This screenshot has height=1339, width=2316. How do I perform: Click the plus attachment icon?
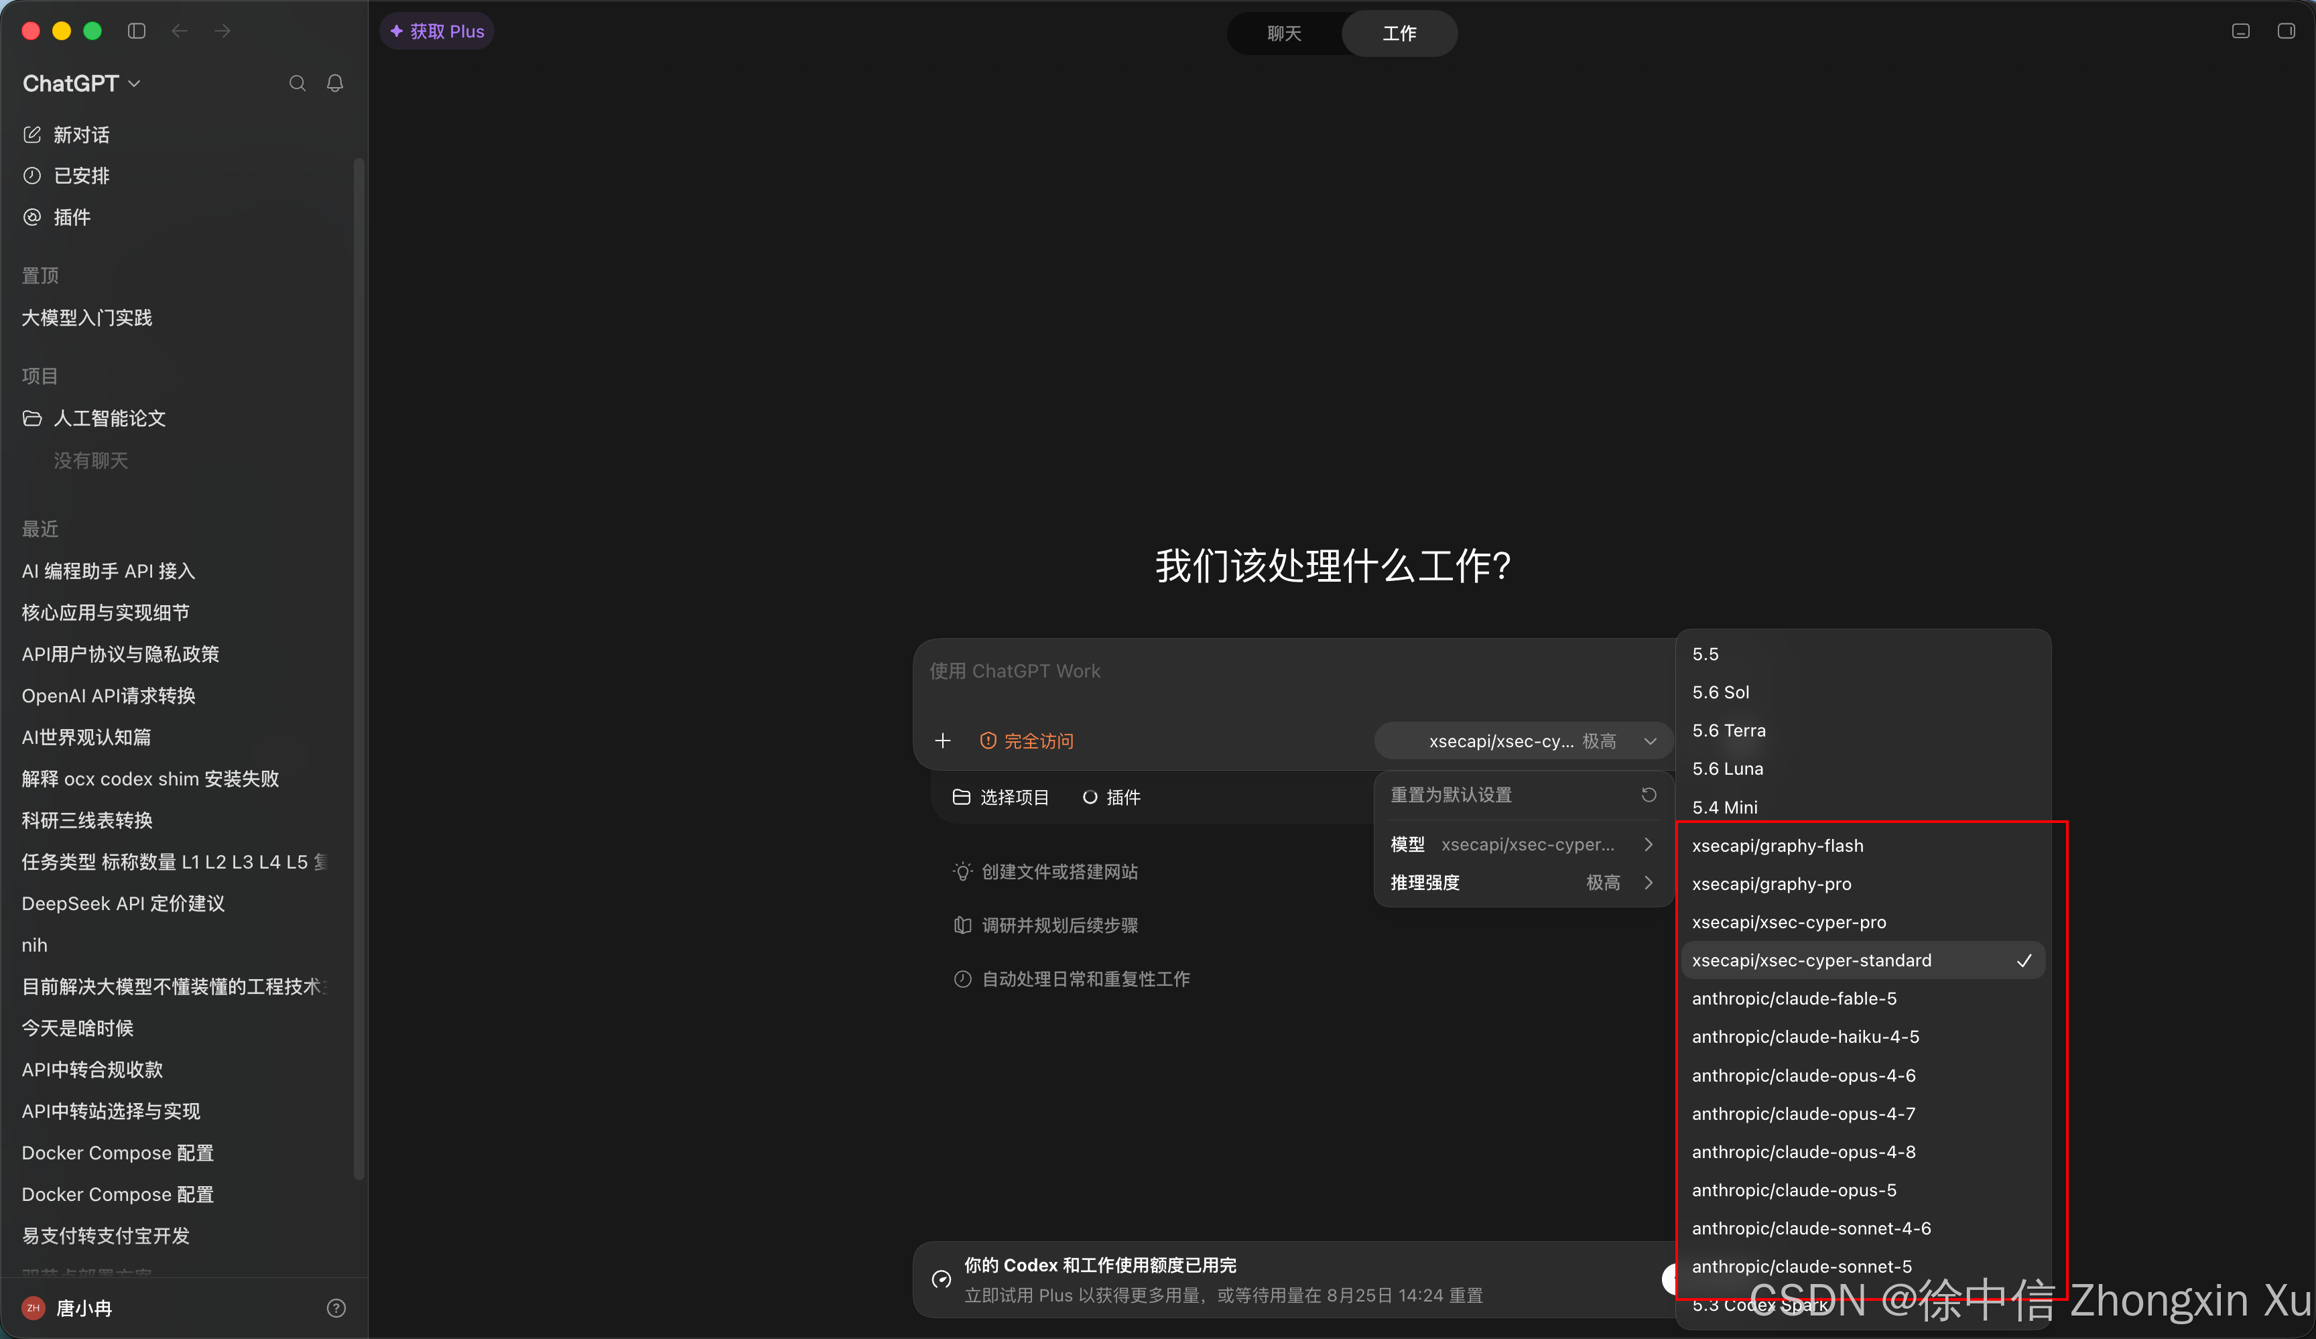942,741
